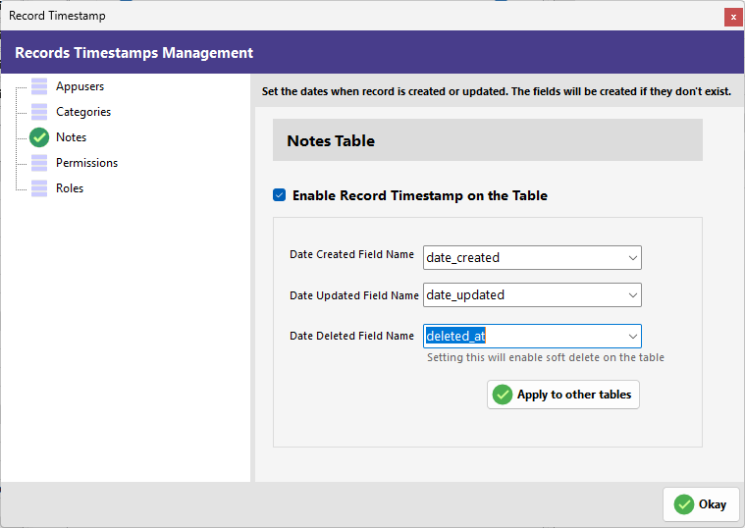Uncheck Enable Record Timestamp on the Table
This screenshot has width=745, height=528.
(x=280, y=195)
